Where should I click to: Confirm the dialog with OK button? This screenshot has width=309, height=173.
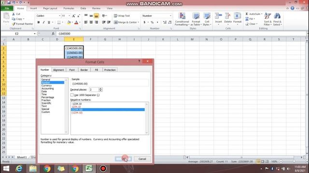coord(124,159)
